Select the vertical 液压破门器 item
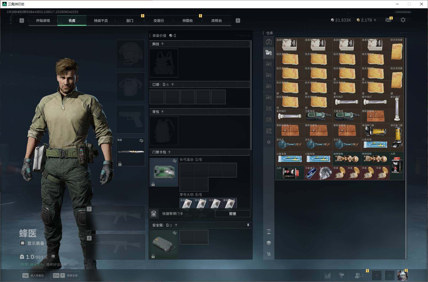 pos(397,137)
